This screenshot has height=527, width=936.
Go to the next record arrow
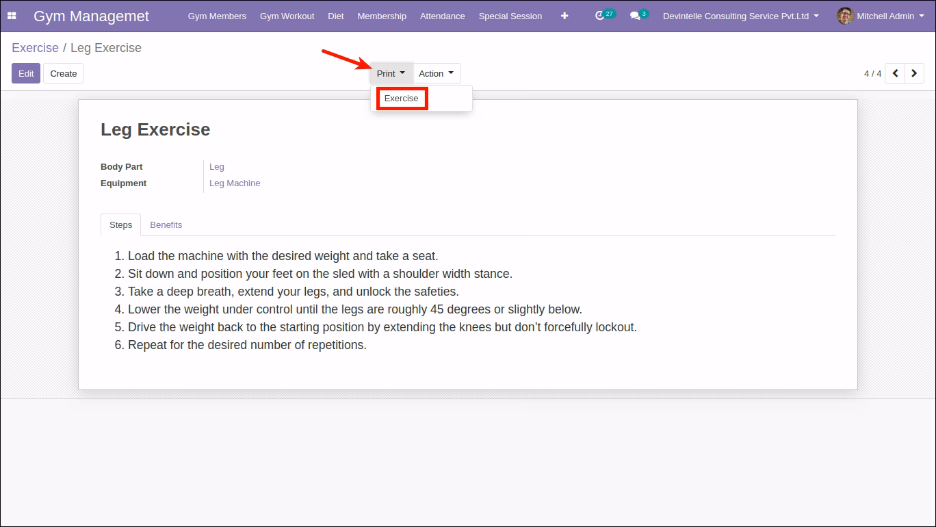pyautogui.click(x=915, y=73)
